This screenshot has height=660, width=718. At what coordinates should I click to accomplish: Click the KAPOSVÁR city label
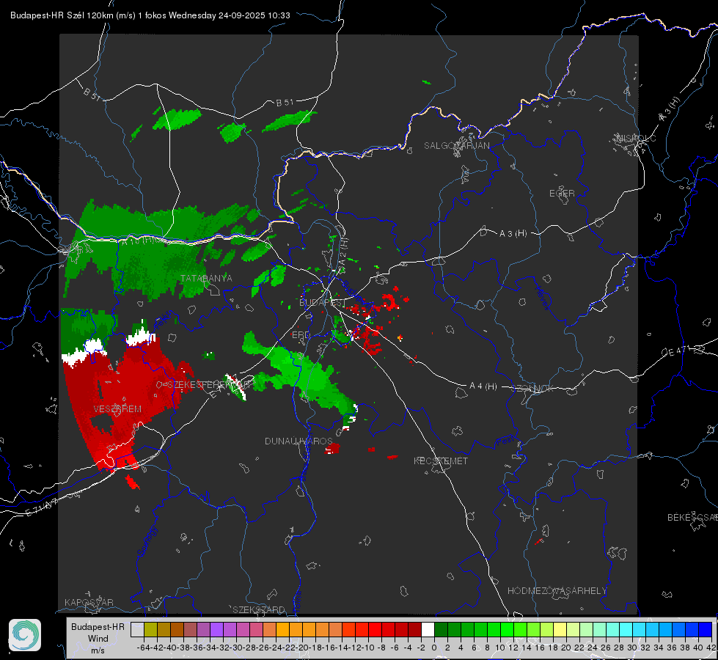(89, 602)
